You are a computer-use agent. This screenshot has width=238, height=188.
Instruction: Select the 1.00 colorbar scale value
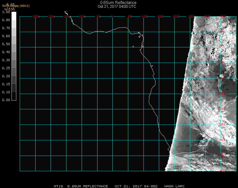(x=6, y=12)
